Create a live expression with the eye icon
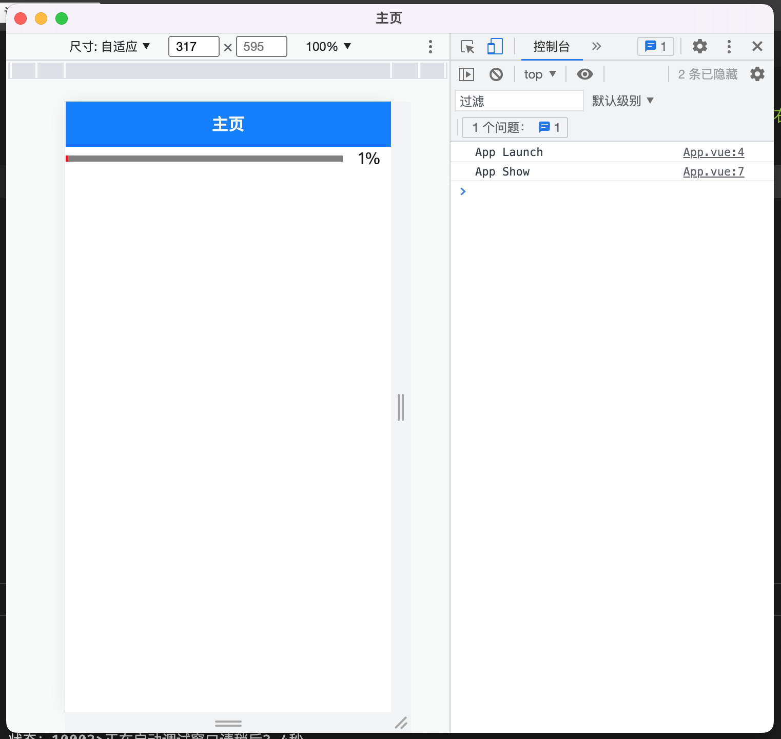 click(584, 74)
